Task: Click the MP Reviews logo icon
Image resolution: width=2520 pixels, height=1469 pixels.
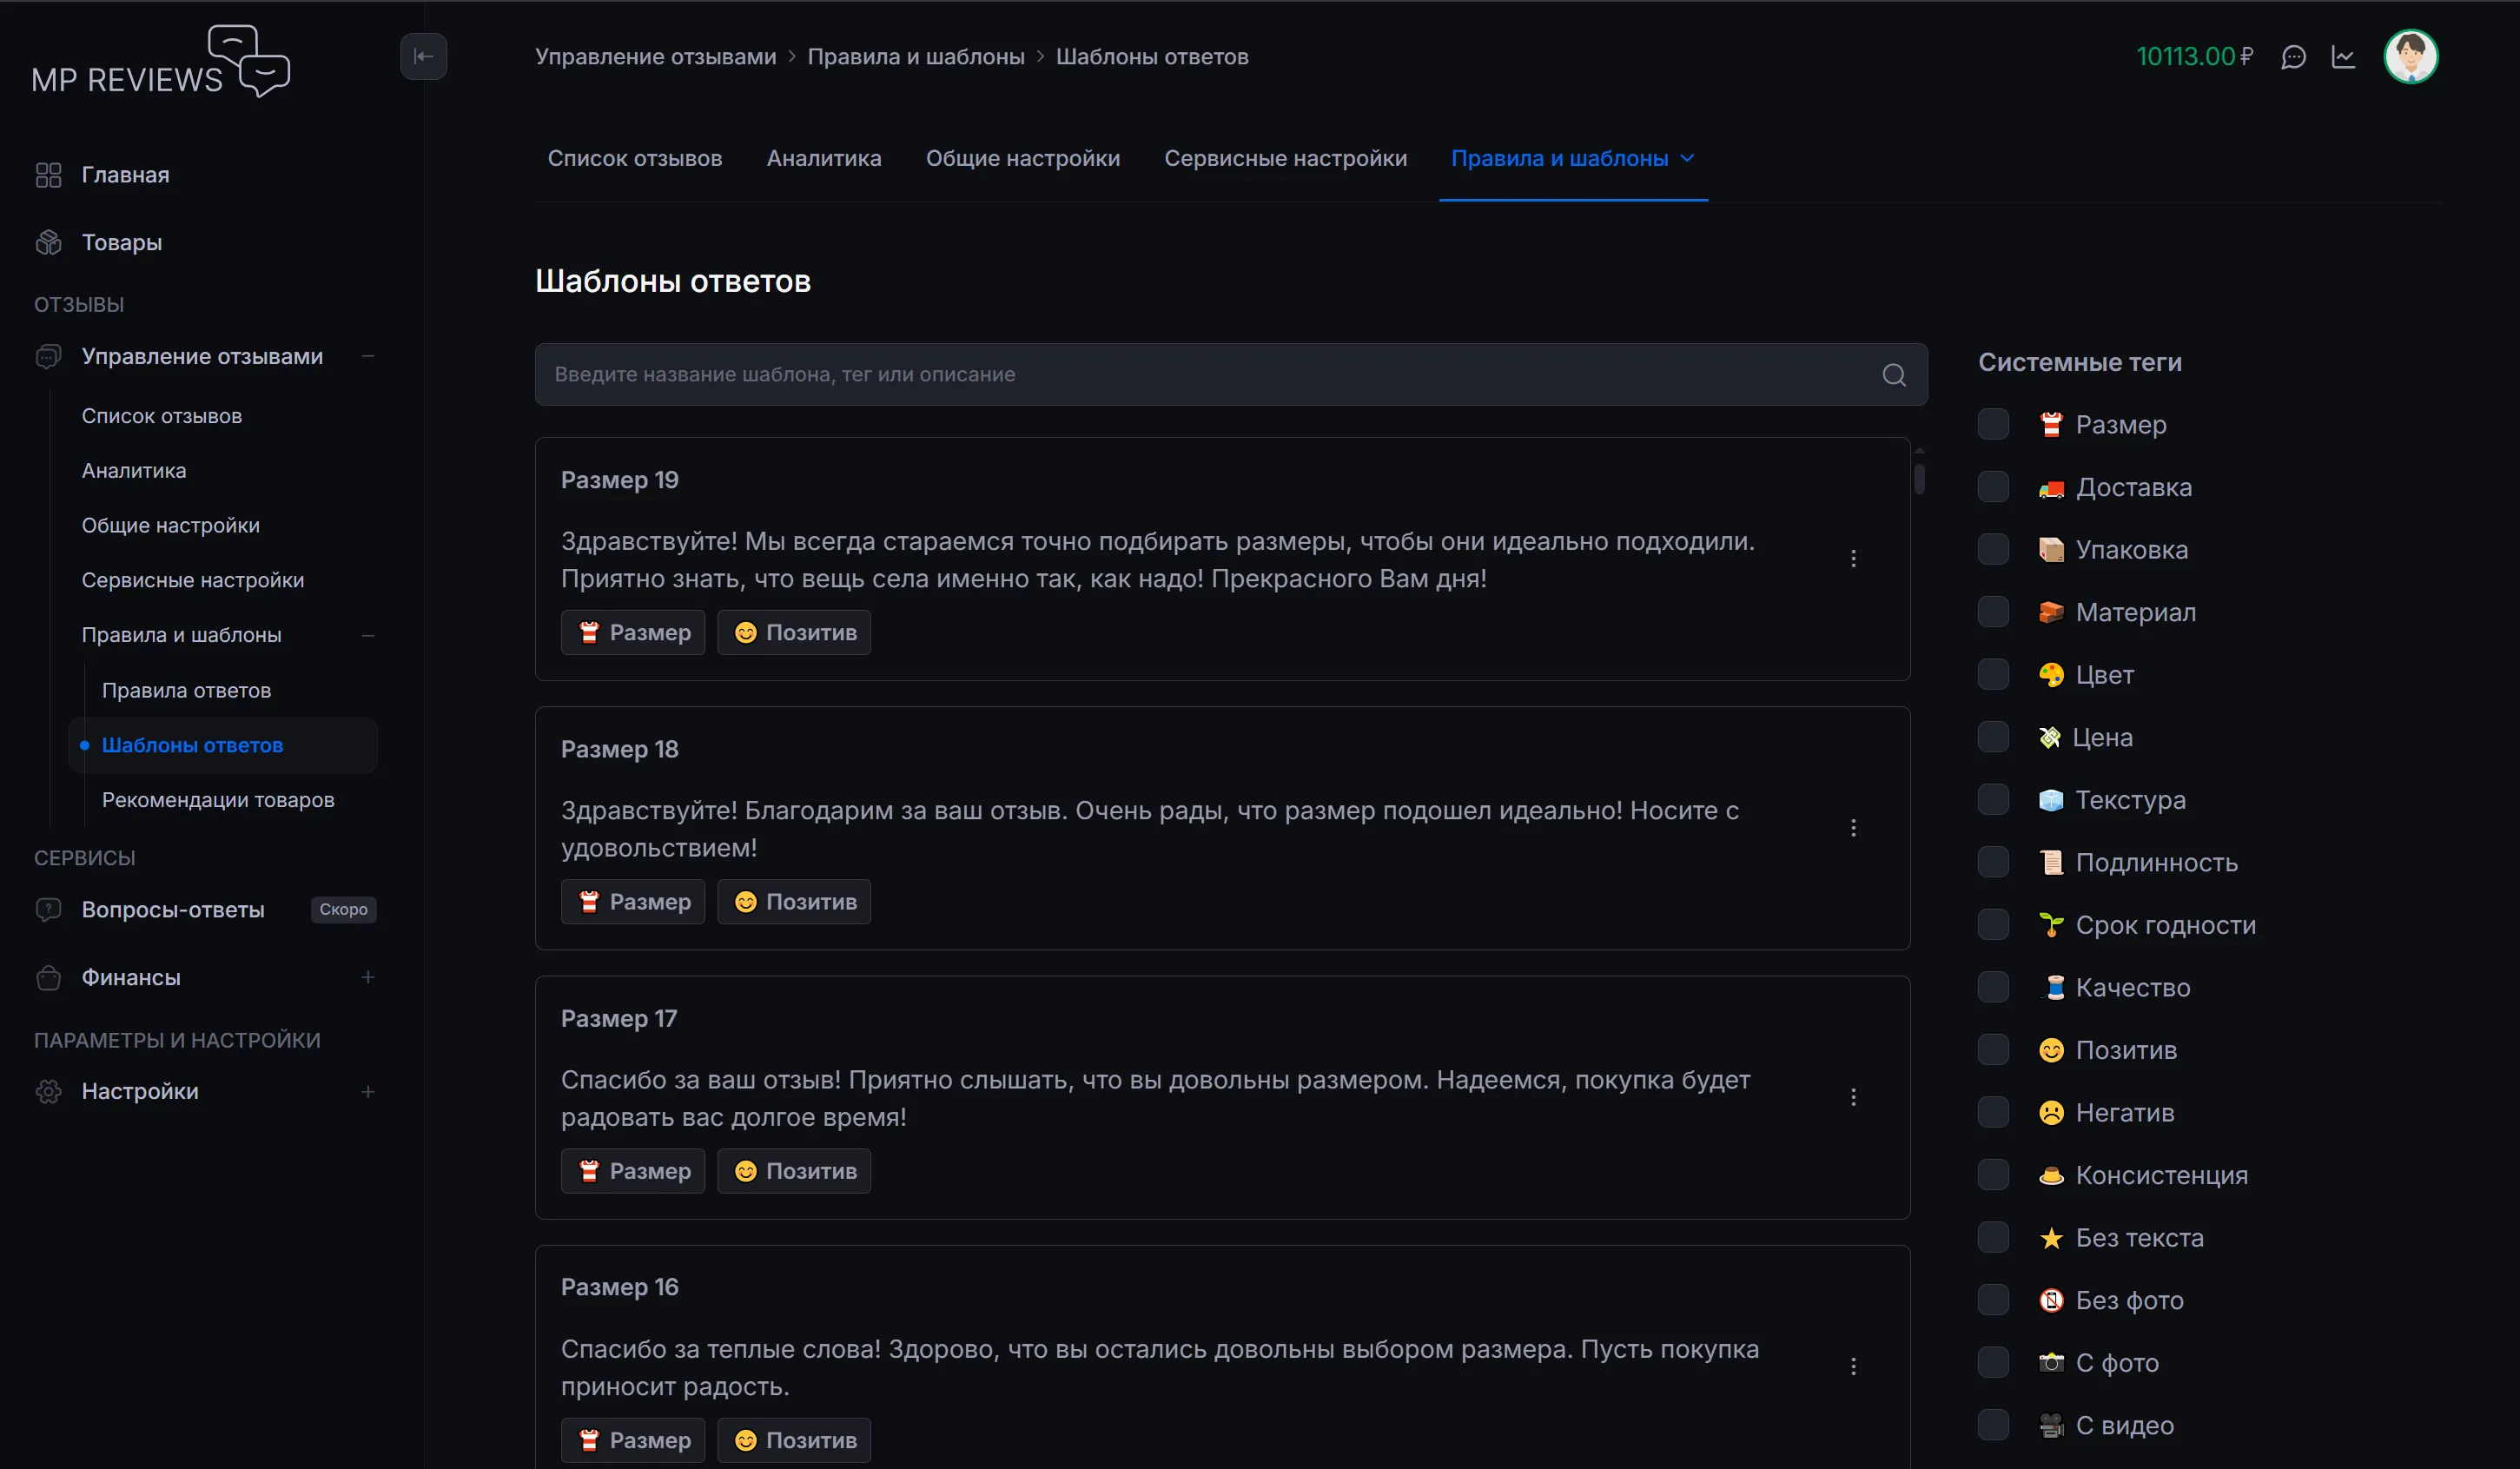Action: [x=248, y=60]
